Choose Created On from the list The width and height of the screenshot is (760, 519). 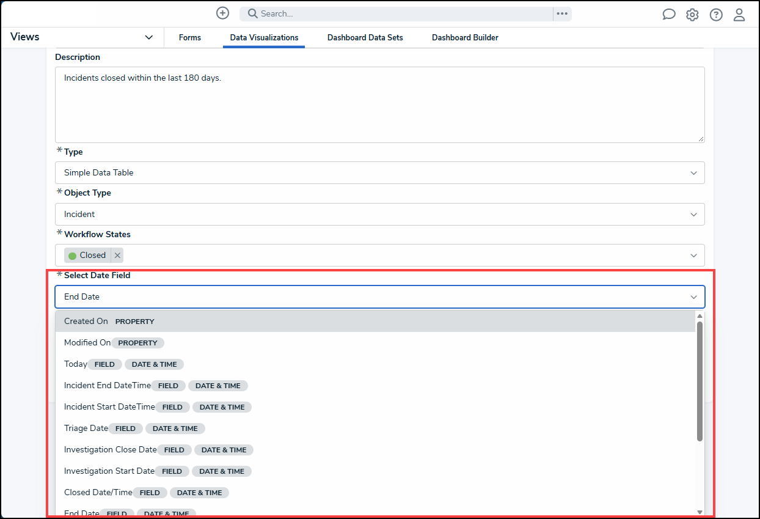[x=375, y=321]
